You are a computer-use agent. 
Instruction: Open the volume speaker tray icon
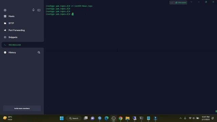(x=194, y=118)
